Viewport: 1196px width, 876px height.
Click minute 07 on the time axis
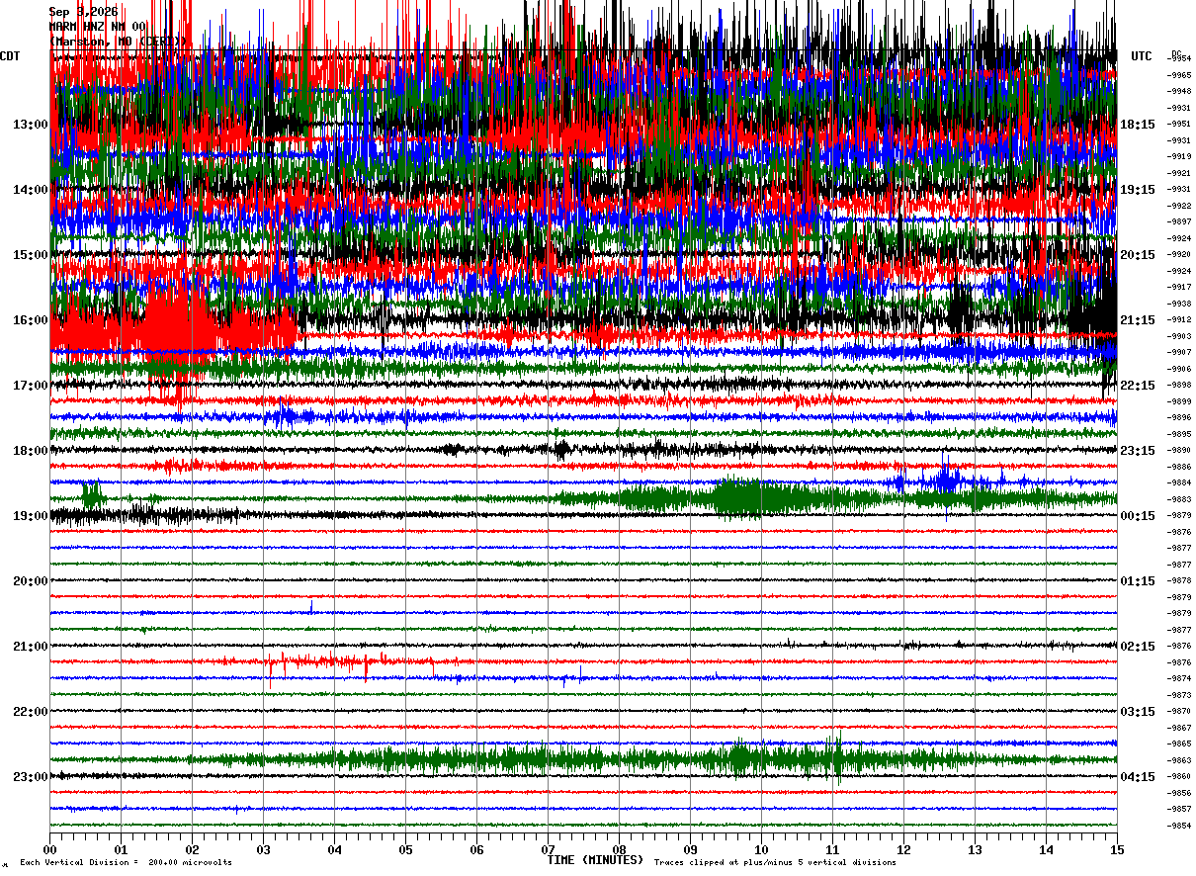tap(548, 849)
